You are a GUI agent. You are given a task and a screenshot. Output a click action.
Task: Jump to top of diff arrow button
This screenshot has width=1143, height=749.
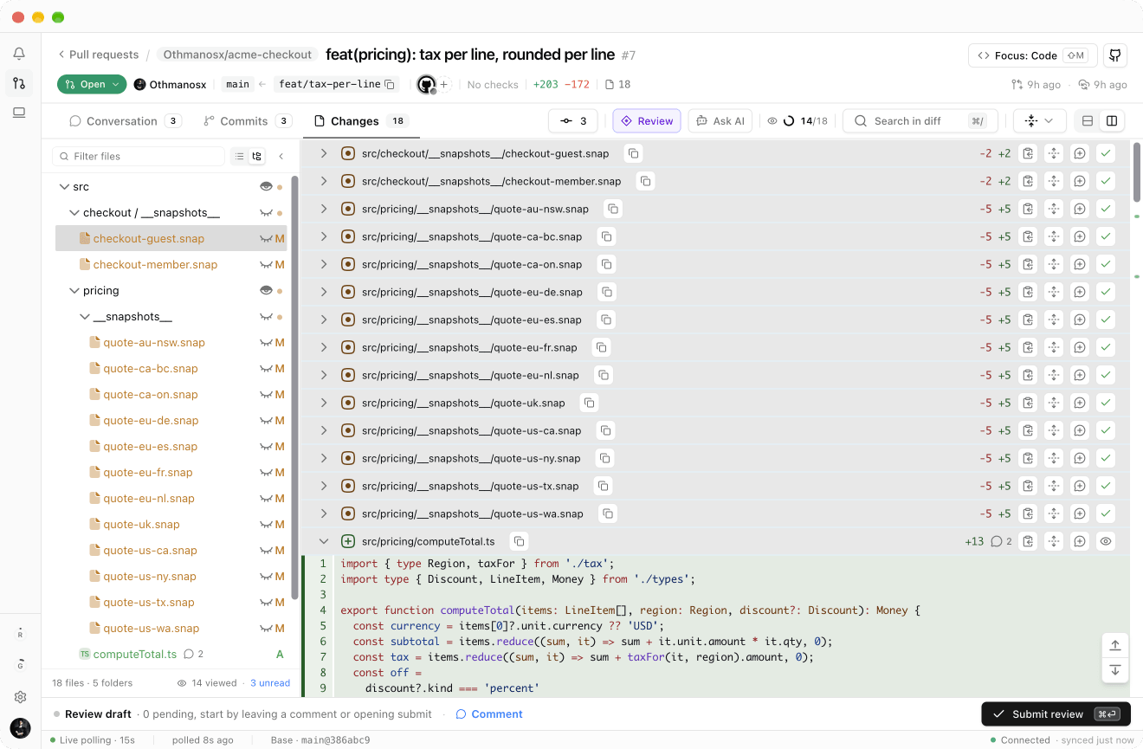pyautogui.click(x=1115, y=645)
